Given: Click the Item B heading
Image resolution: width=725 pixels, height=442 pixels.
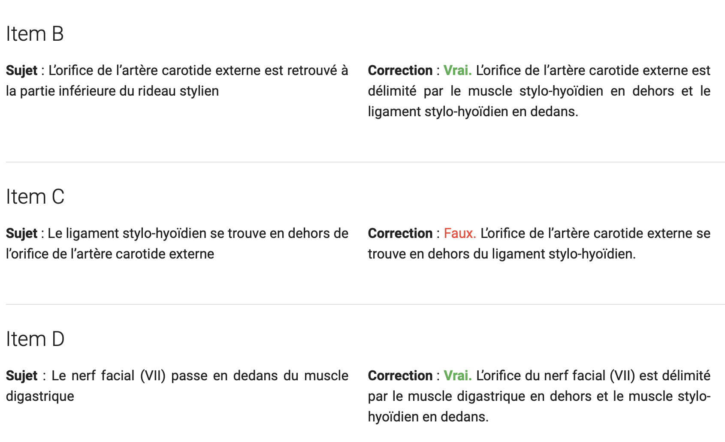Looking at the screenshot, I should [x=35, y=34].
